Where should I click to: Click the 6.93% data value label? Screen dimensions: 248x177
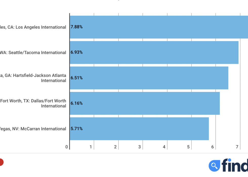[x=76, y=52]
